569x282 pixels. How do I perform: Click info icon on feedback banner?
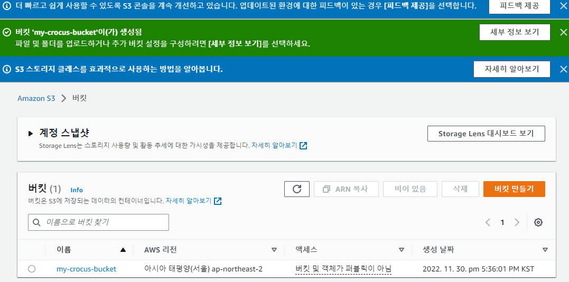(6, 6)
